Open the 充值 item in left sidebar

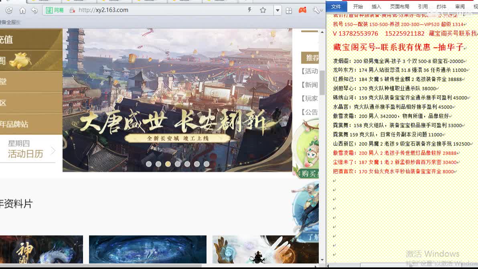[x=31, y=39]
